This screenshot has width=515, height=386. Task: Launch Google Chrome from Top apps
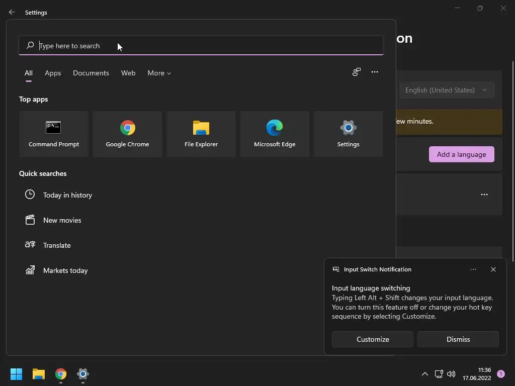[127, 134]
